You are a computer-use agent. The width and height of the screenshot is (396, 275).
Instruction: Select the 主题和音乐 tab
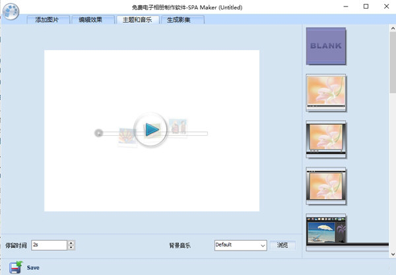click(x=138, y=20)
